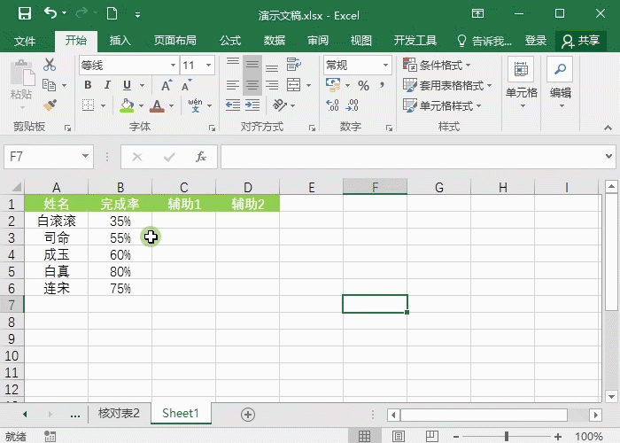Switch to the 审阅 Review tab
The image size is (620, 443).
(318, 41)
